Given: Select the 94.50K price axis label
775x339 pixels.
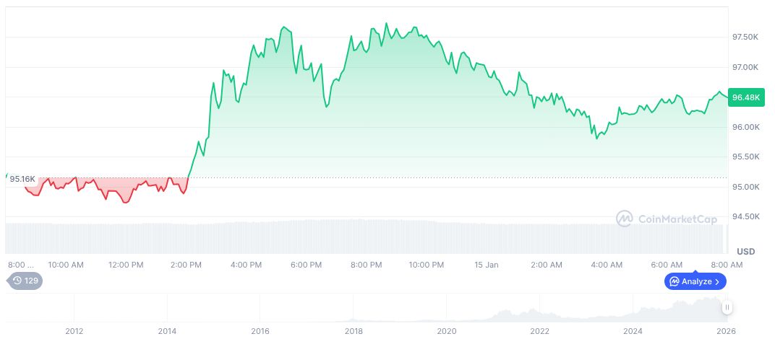Looking at the screenshot, I should (745, 216).
